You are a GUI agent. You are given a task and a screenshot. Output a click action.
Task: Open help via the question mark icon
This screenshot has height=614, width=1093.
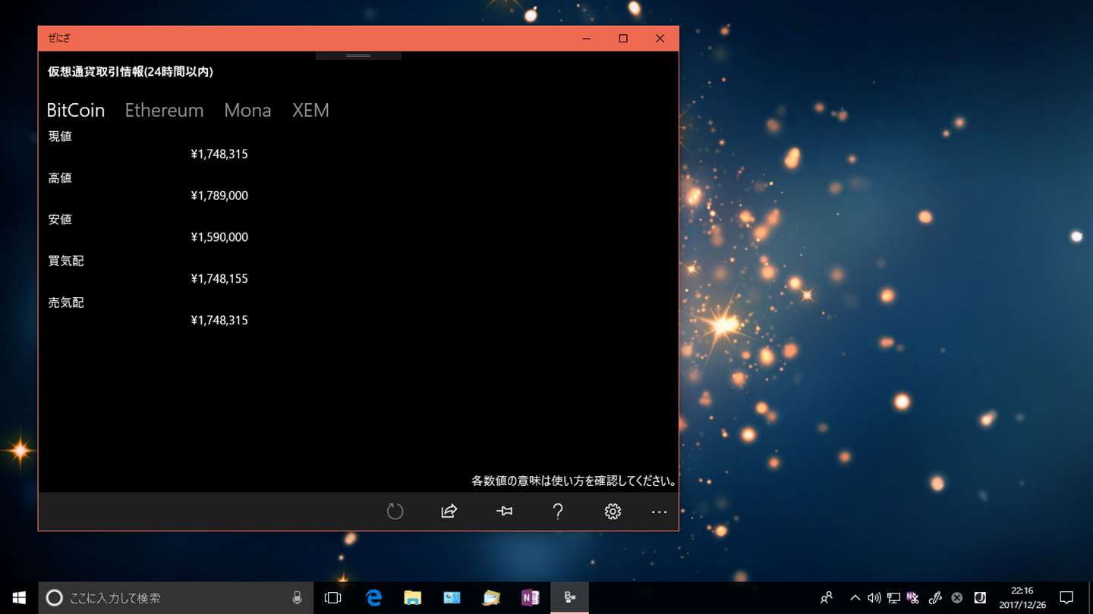pyautogui.click(x=558, y=512)
